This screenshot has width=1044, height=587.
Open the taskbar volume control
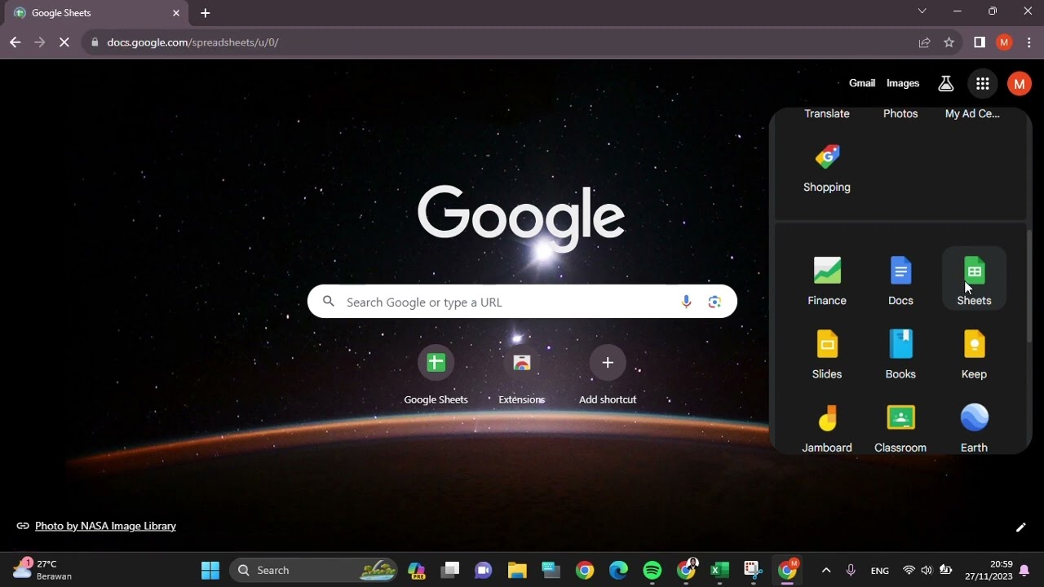click(927, 570)
